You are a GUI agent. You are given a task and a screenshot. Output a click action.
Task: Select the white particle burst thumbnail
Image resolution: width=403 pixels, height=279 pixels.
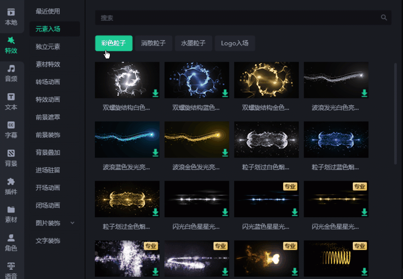[127, 258]
